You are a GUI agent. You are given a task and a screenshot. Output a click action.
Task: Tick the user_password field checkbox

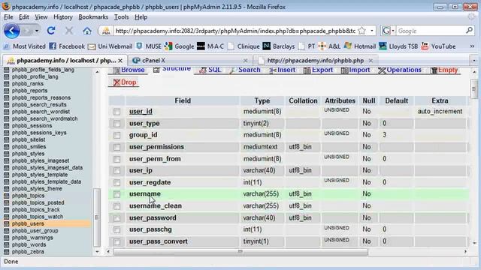(x=117, y=218)
